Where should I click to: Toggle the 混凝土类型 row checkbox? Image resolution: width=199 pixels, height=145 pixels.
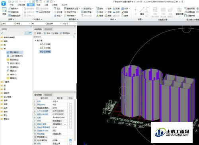(70, 124)
